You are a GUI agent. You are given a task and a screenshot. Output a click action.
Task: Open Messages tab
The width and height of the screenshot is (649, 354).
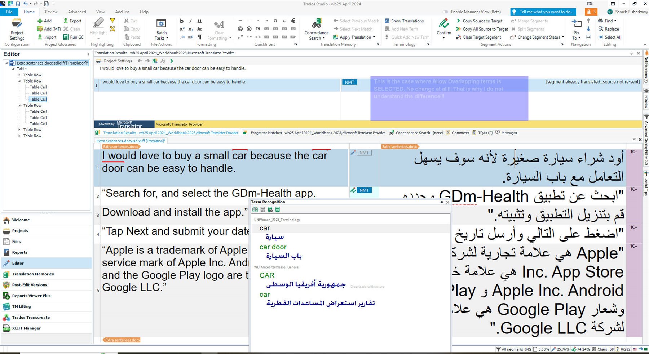point(506,133)
